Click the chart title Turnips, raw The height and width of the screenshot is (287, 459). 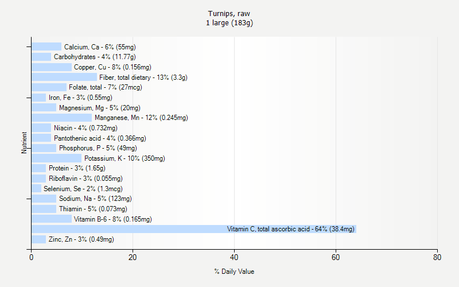point(229,13)
